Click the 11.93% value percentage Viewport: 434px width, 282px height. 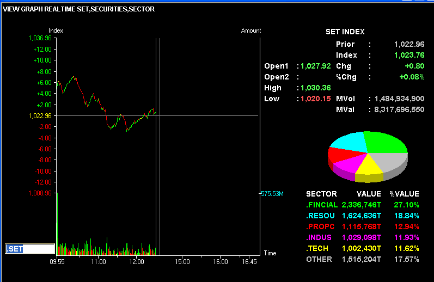point(406,237)
